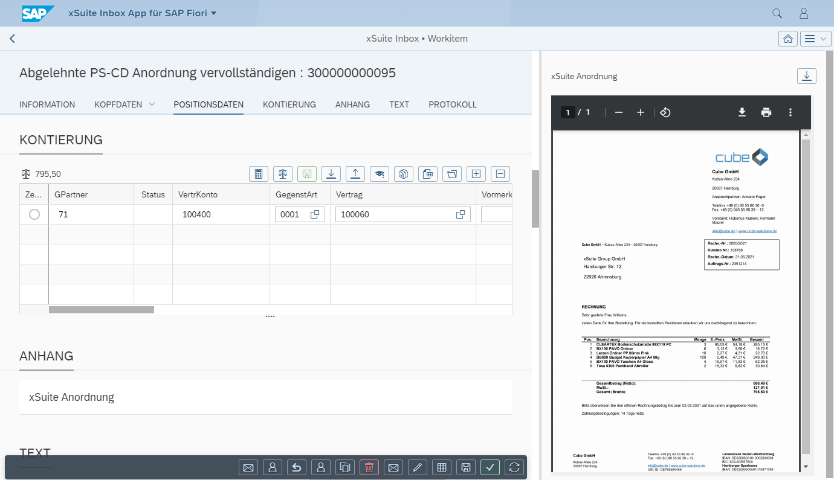834x480 pixels.
Task: Approve with the green checkmark button
Action: [490, 467]
